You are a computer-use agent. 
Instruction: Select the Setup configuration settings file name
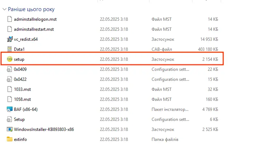[19, 119]
